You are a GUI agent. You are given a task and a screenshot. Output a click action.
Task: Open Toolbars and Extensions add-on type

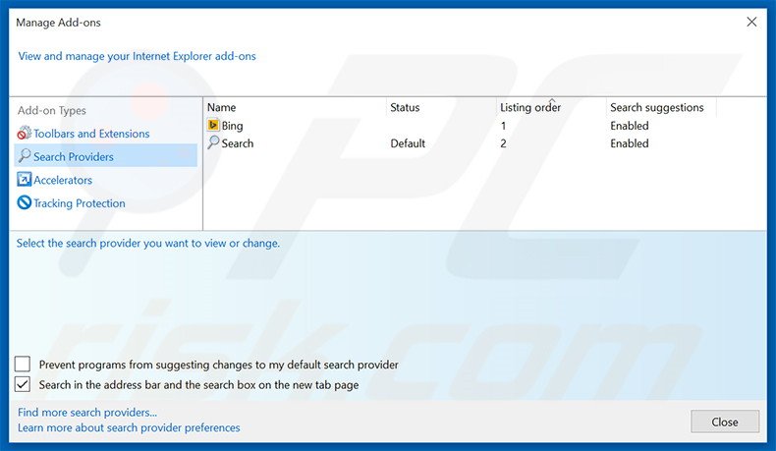click(91, 134)
